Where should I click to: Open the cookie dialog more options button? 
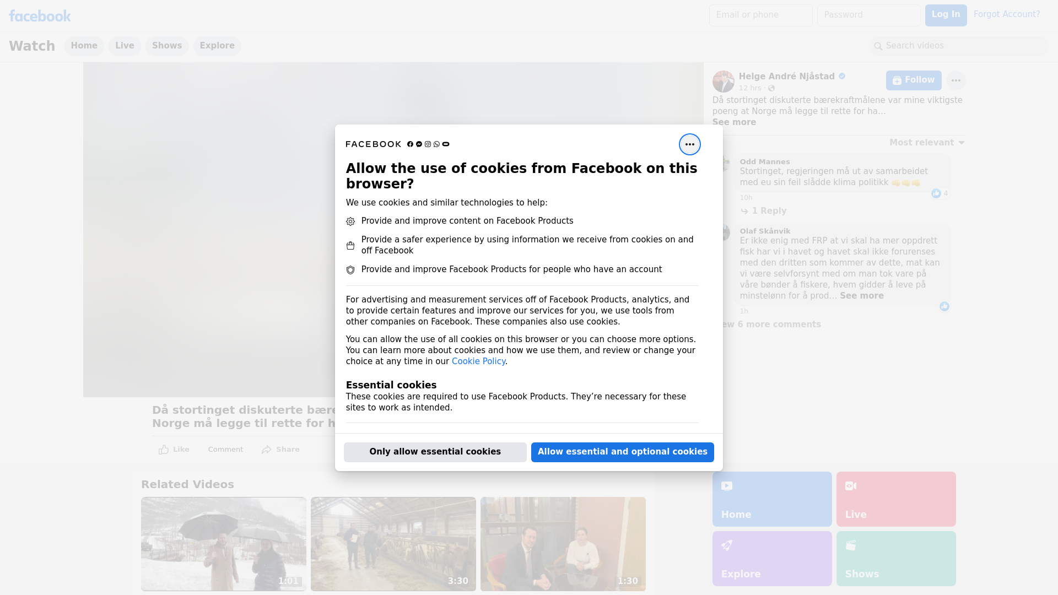click(x=689, y=144)
